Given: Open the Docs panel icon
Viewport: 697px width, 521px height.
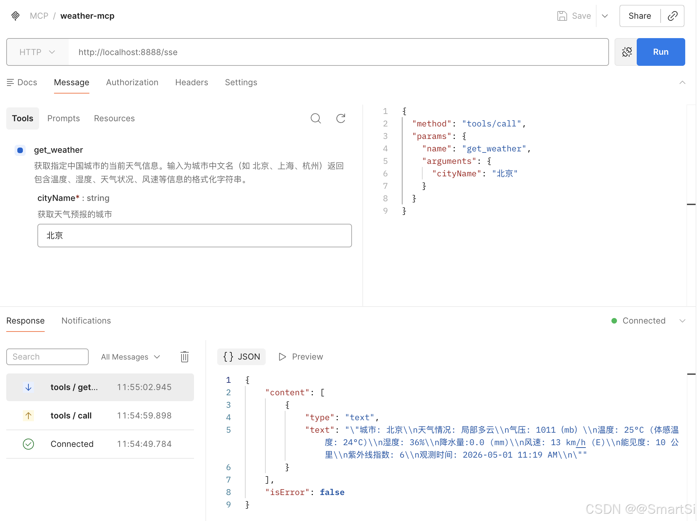Looking at the screenshot, I should (10, 82).
